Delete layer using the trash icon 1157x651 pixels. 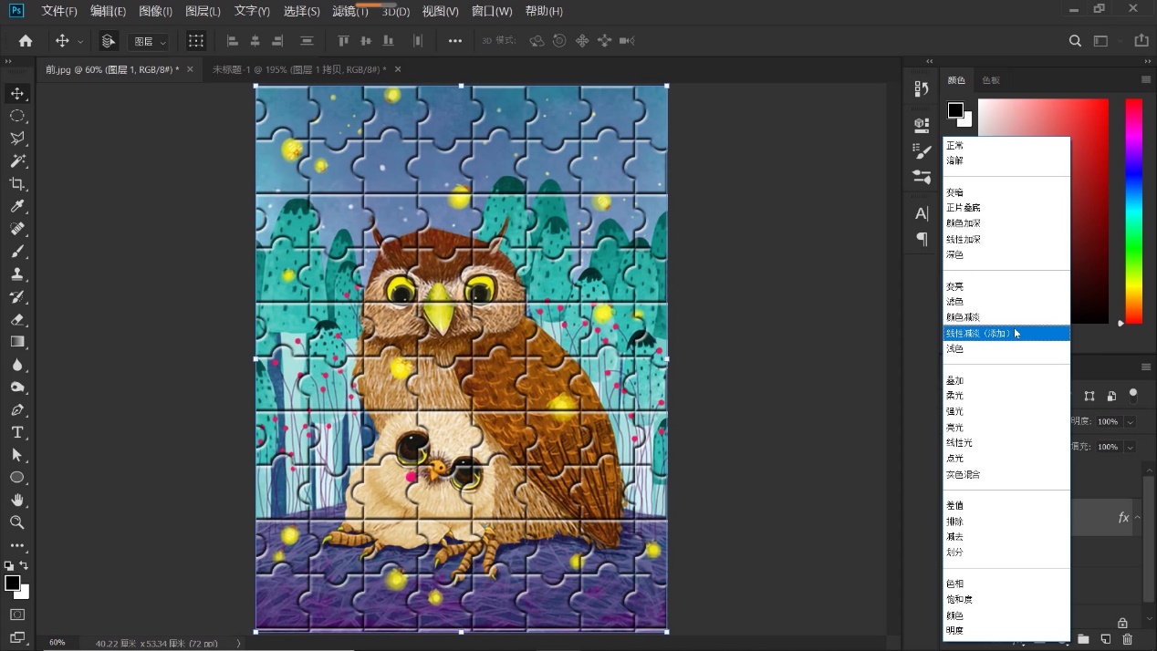tap(1127, 639)
